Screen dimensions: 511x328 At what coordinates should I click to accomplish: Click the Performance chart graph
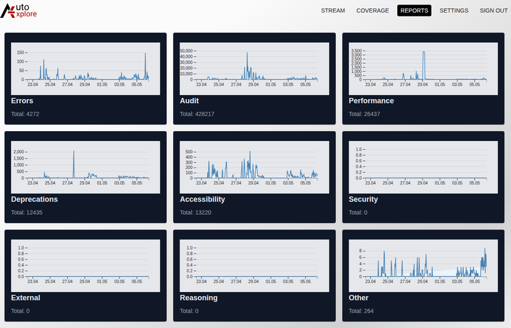coord(423,68)
